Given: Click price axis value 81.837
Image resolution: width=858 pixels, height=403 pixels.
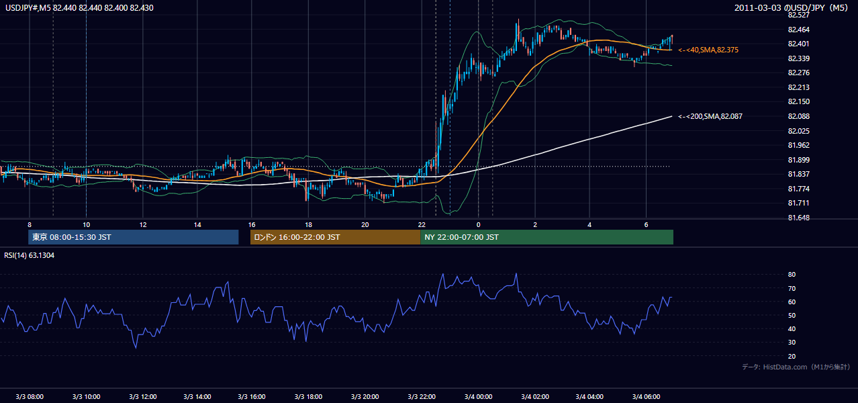Looking at the screenshot, I should pyautogui.click(x=799, y=174).
